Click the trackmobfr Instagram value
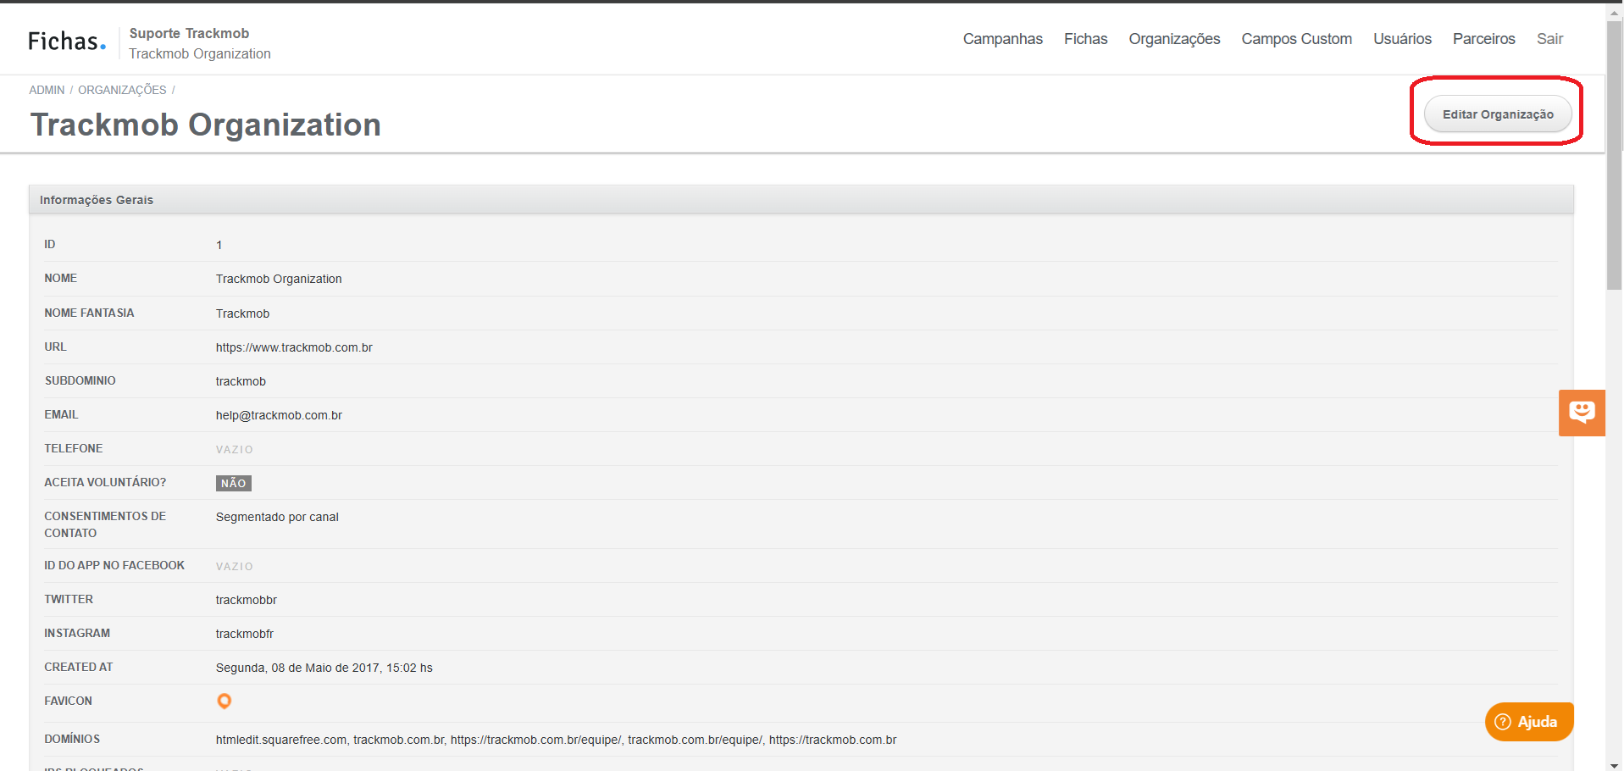The width and height of the screenshot is (1624, 771). coord(245,634)
